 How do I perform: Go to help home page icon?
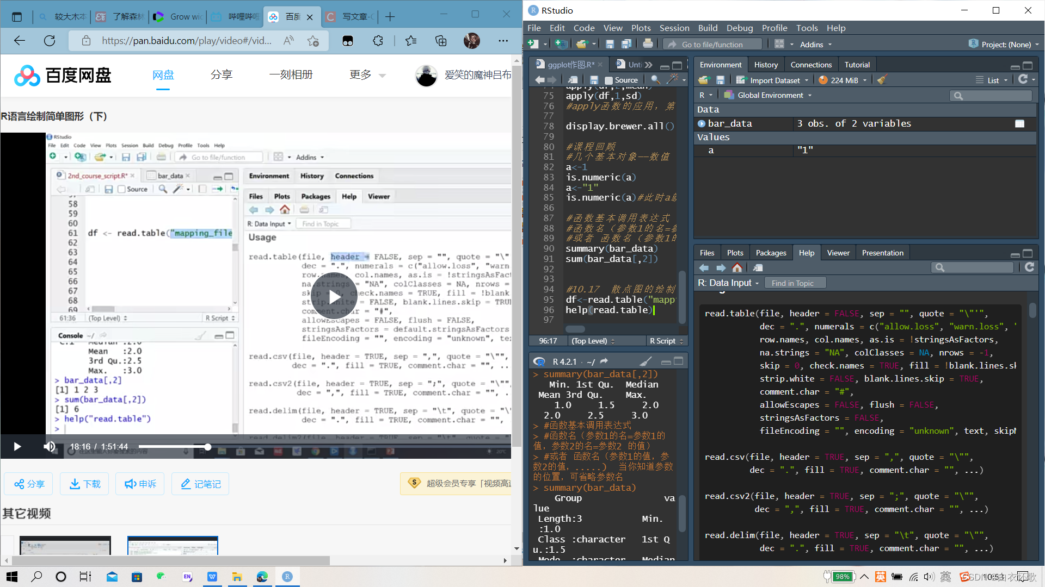(737, 267)
